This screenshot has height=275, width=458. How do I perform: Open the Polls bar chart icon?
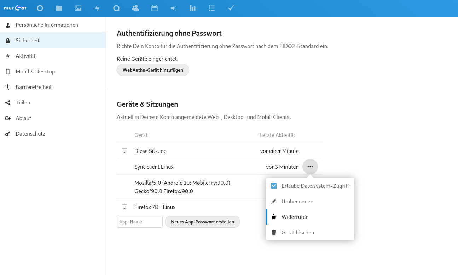[x=192, y=8]
